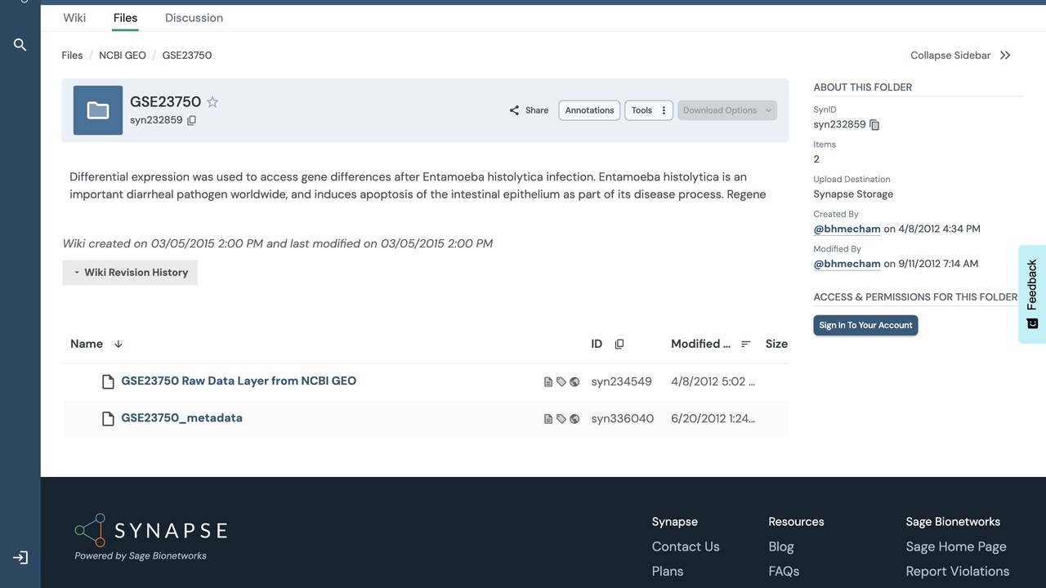Viewport: 1046px width, 588px height.
Task: Open the Discussion tab
Action: (194, 18)
